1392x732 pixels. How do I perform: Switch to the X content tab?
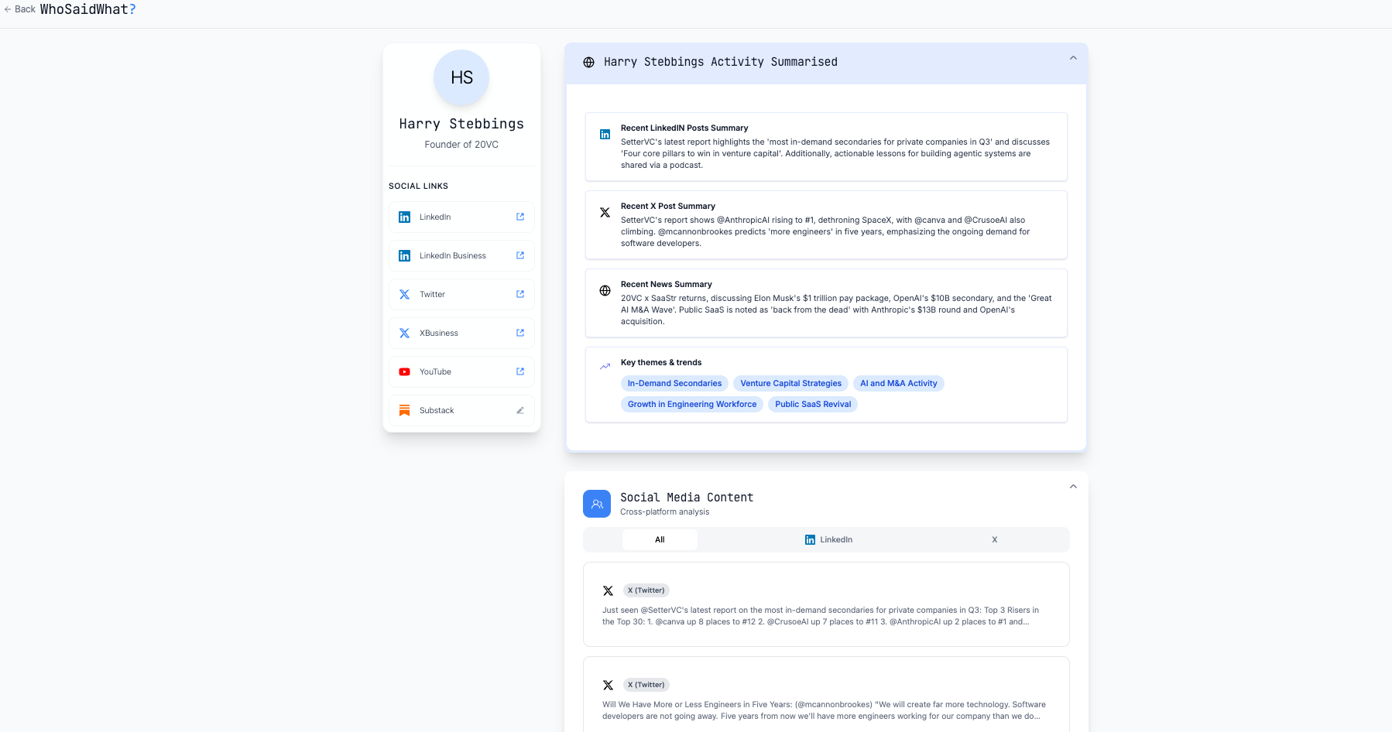tap(995, 540)
